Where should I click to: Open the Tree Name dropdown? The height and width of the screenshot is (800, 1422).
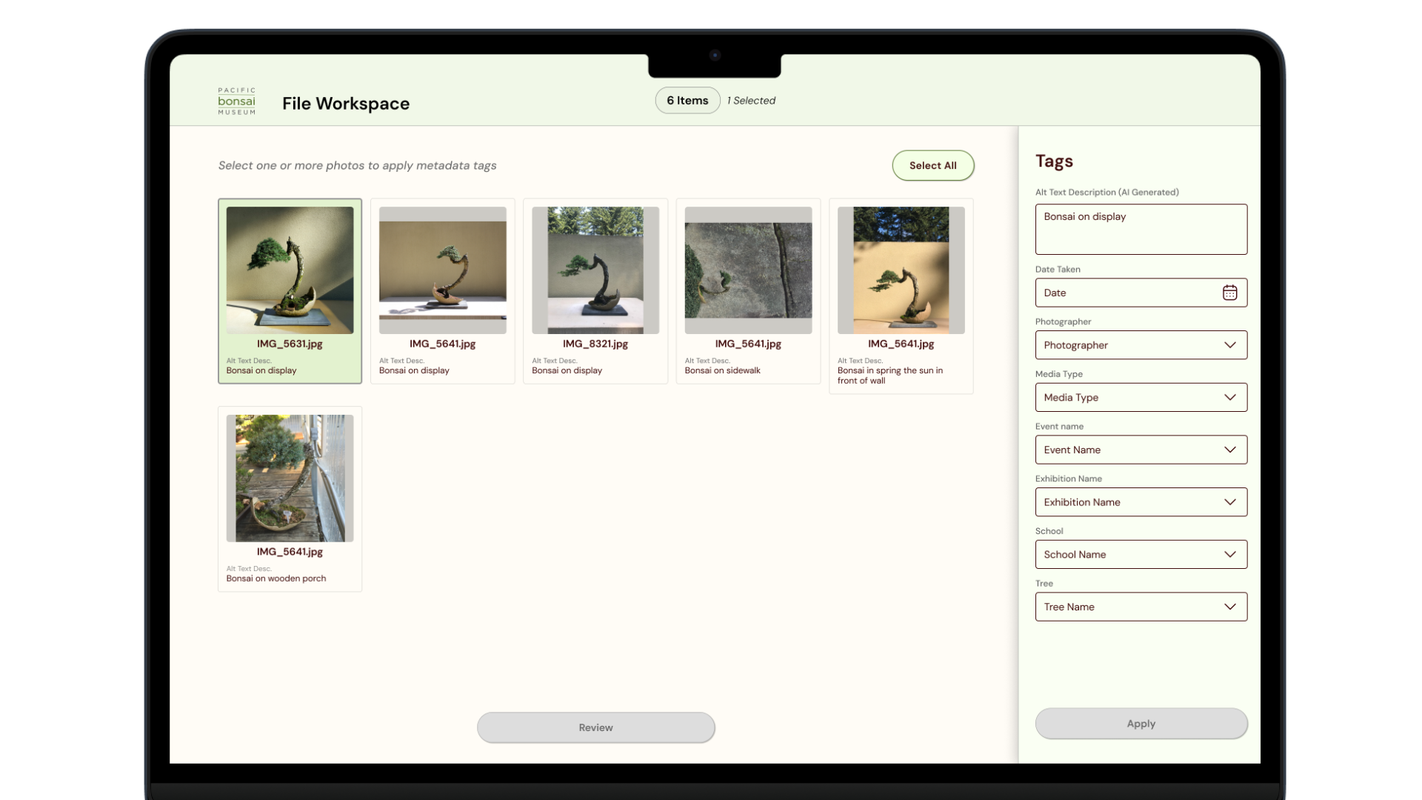(x=1141, y=607)
